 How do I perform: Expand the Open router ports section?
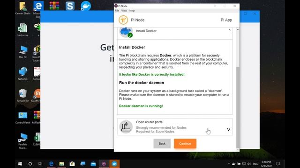(x=228, y=130)
